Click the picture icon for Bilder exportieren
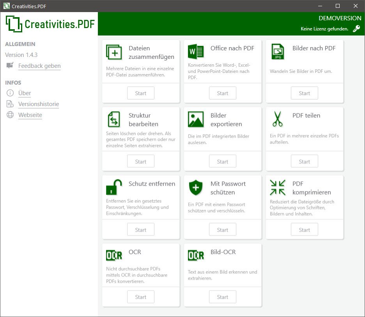The image size is (365, 317). pyautogui.click(x=196, y=119)
